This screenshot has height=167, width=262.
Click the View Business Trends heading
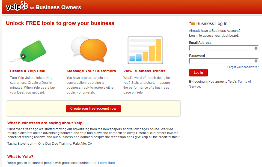[144, 71]
